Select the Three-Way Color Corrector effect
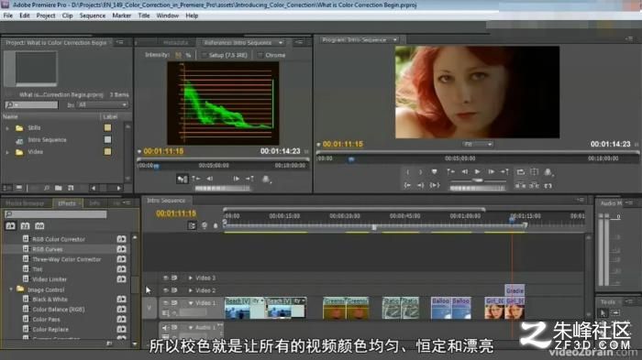The width and height of the screenshot is (642, 360). pos(67,259)
